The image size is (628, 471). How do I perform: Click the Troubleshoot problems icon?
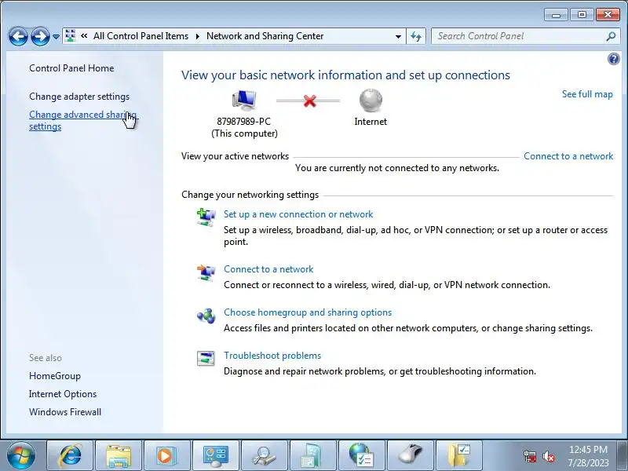coord(206,358)
